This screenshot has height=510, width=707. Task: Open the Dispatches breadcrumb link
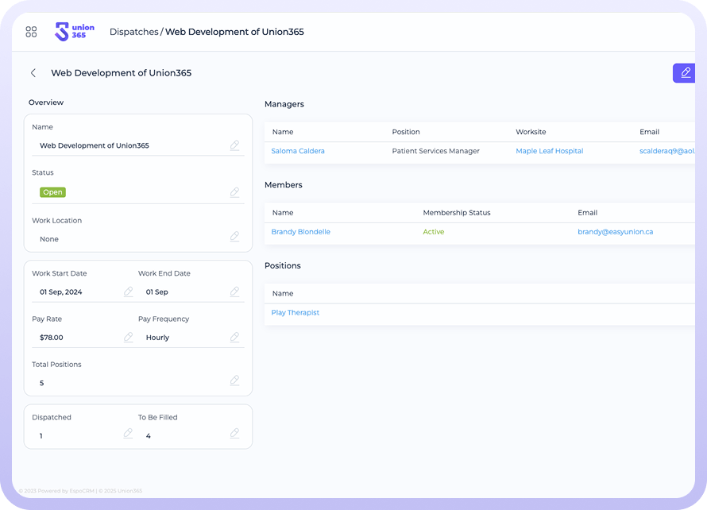click(133, 32)
